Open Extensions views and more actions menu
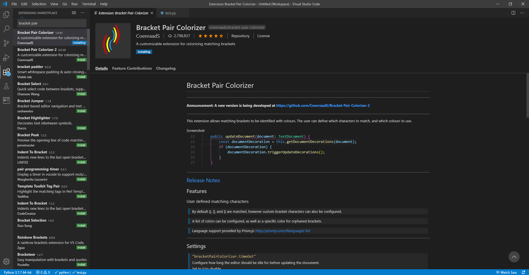The width and height of the screenshot is (529, 275). point(83,13)
